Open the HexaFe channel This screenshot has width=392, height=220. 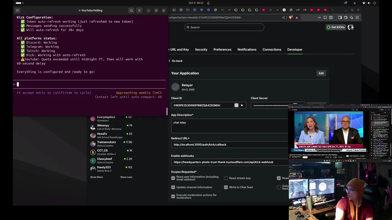111,135
